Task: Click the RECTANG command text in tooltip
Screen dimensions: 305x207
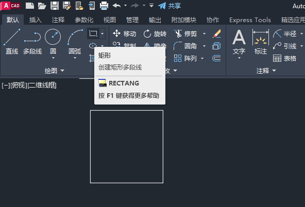Action: [x=124, y=83]
